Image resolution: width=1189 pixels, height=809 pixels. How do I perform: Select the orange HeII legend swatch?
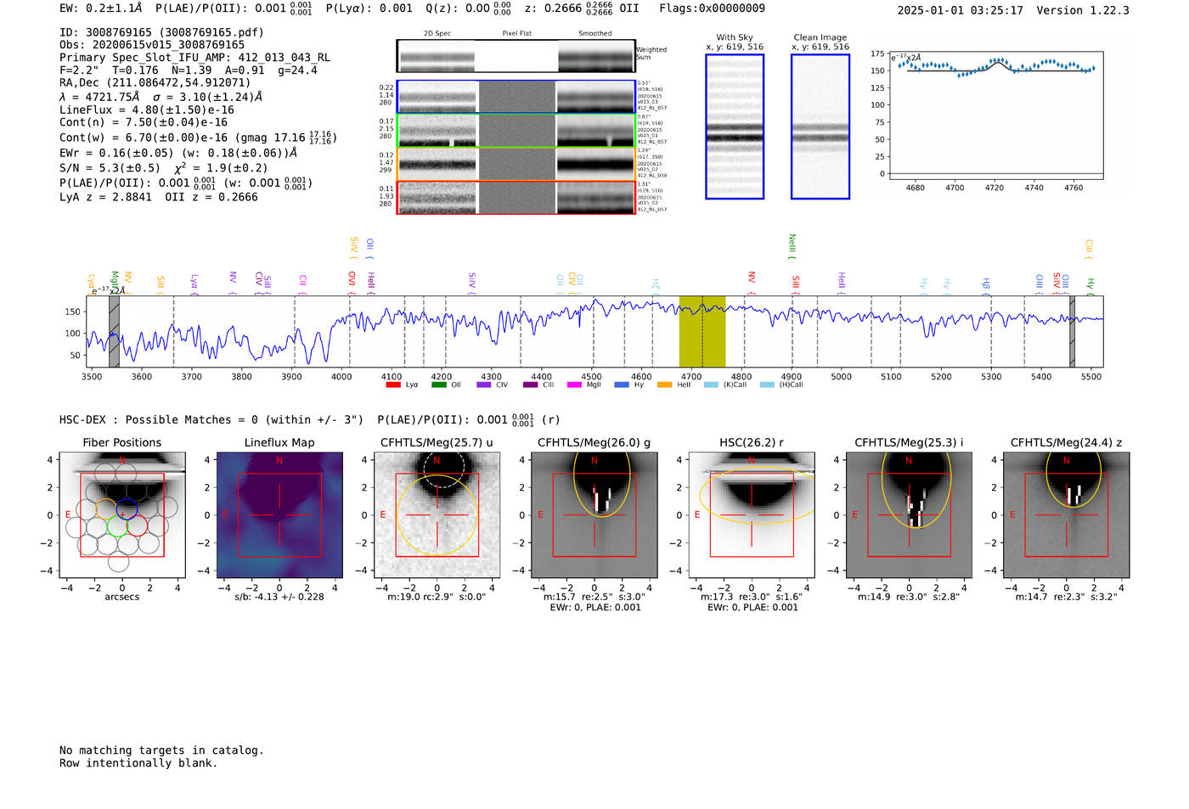(x=664, y=385)
